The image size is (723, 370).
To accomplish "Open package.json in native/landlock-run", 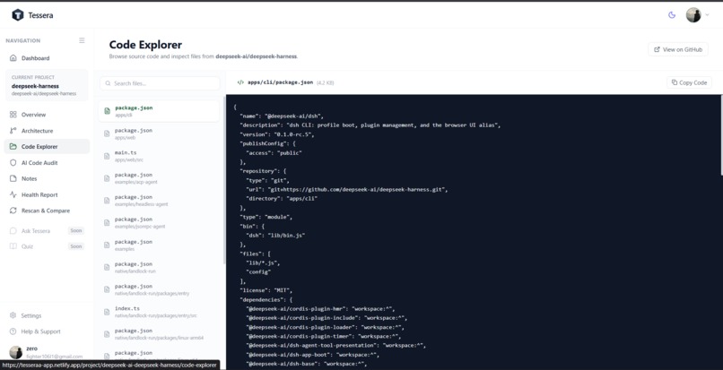I will tap(159, 267).
